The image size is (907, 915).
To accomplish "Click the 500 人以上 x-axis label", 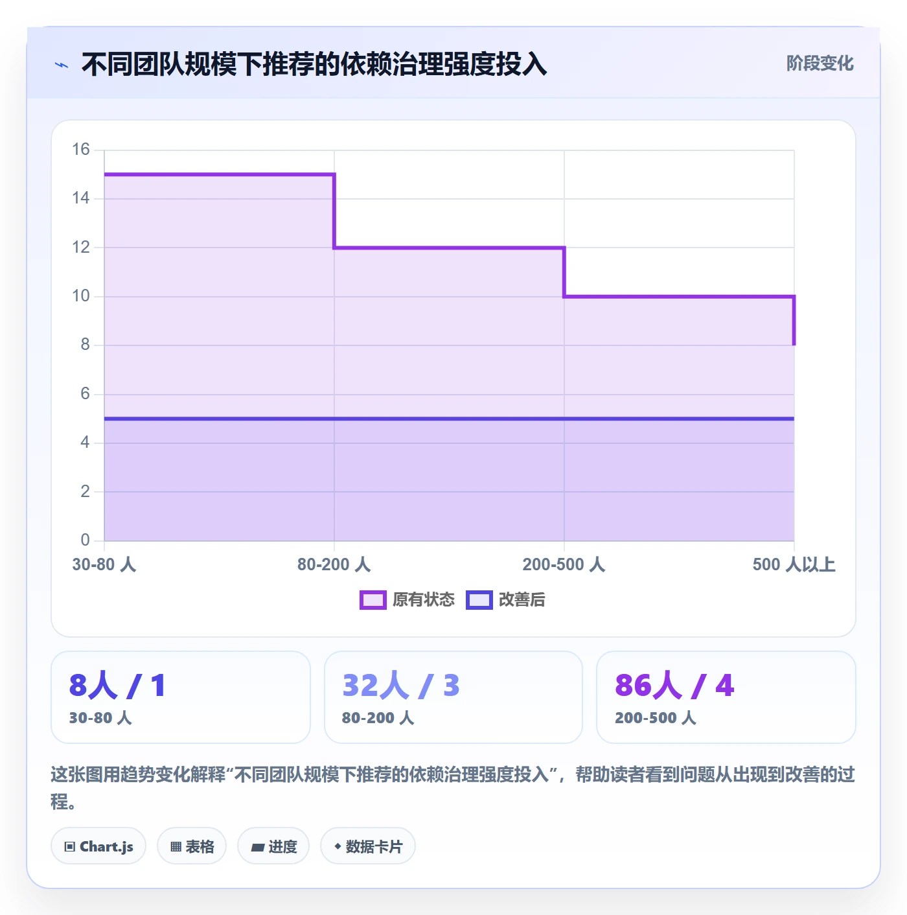I will 794,564.
